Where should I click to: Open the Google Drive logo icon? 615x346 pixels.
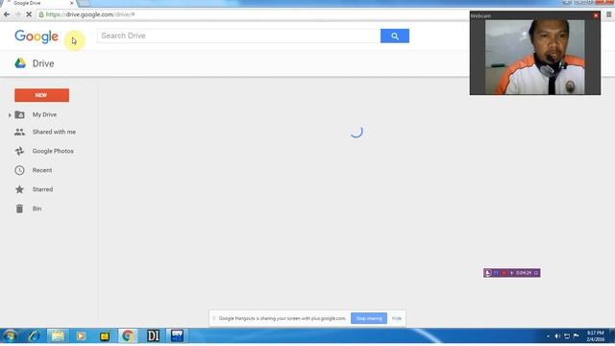click(x=20, y=63)
